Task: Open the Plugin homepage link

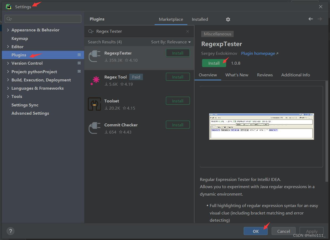Action: (260, 53)
